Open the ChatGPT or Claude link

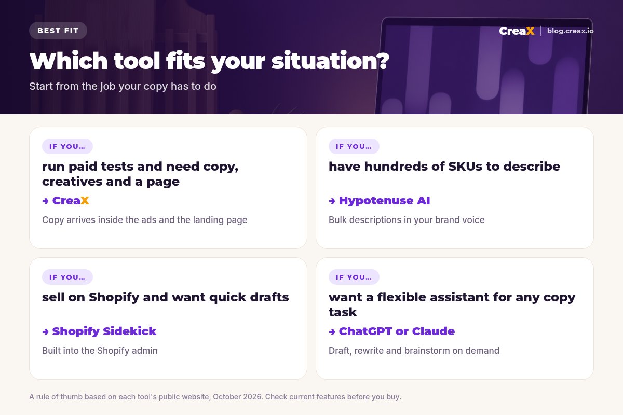[397, 331]
